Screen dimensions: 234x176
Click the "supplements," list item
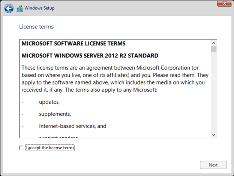click(x=55, y=114)
